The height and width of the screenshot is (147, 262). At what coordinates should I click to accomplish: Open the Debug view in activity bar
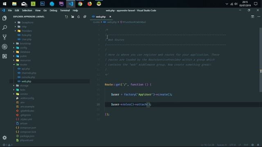click(5, 47)
